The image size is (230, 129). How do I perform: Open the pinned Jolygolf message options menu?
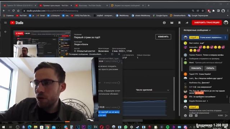tap(225, 37)
